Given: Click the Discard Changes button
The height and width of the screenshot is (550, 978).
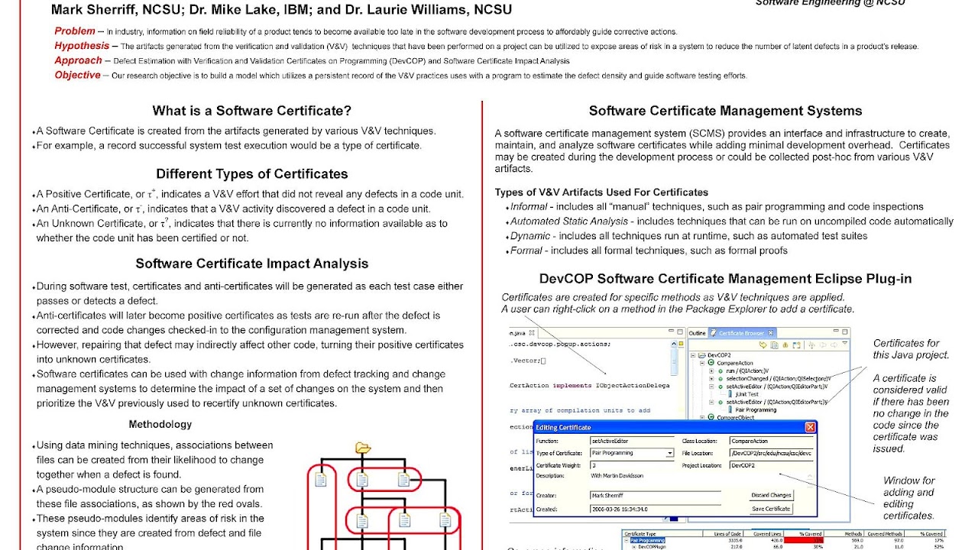Looking at the screenshot, I should tap(772, 495).
